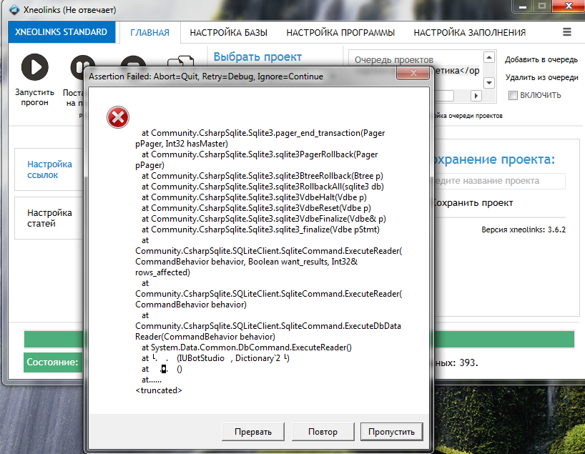
Task: Go to НАСТРОЙКА ЗАПОЛНЕНИЯ tab
Action: coord(469,32)
